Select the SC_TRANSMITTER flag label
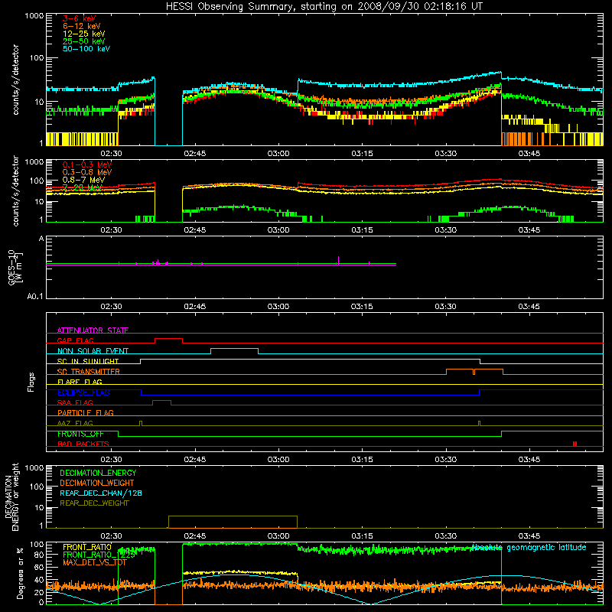This screenshot has height=612, width=612. tap(89, 372)
